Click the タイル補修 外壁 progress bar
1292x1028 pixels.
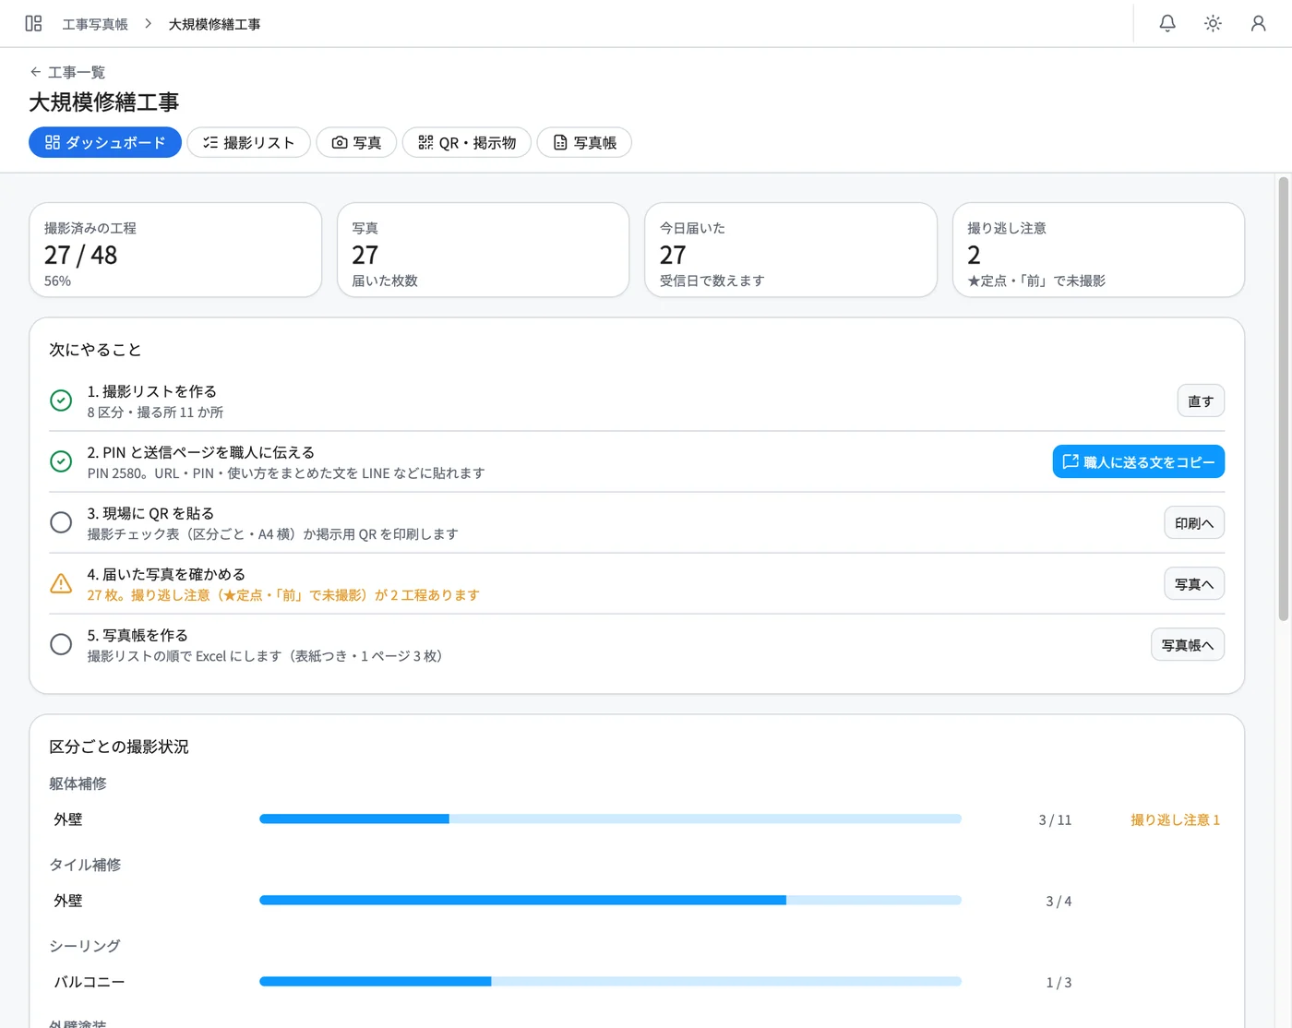click(610, 901)
